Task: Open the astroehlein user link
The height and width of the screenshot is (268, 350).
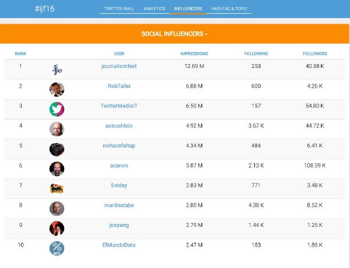Action: tap(119, 126)
